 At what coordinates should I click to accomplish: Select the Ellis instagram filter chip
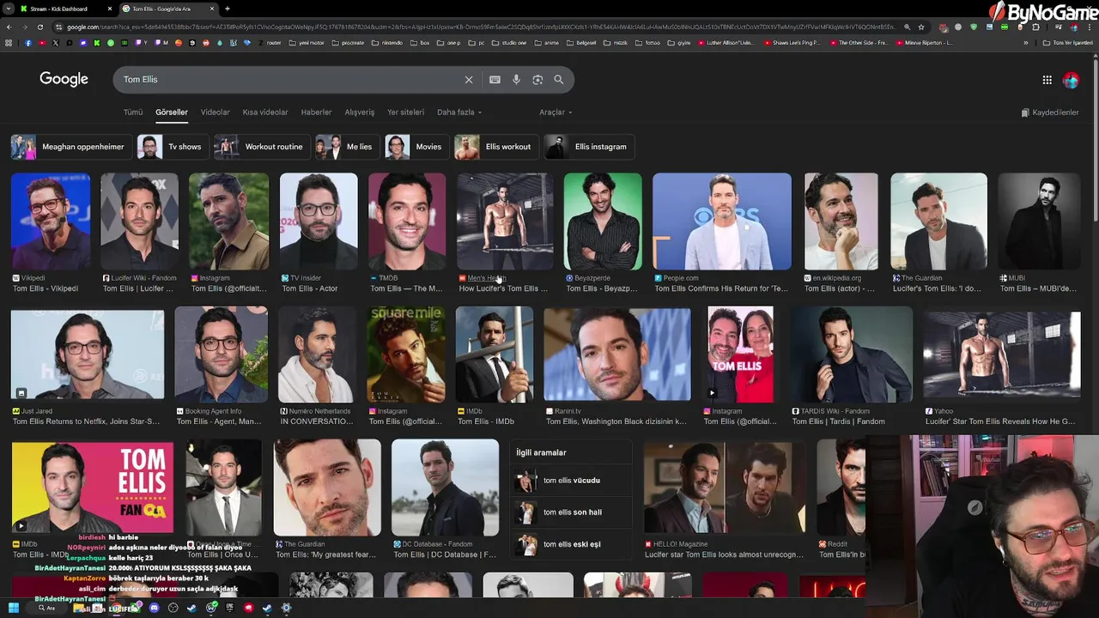pos(589,147)
